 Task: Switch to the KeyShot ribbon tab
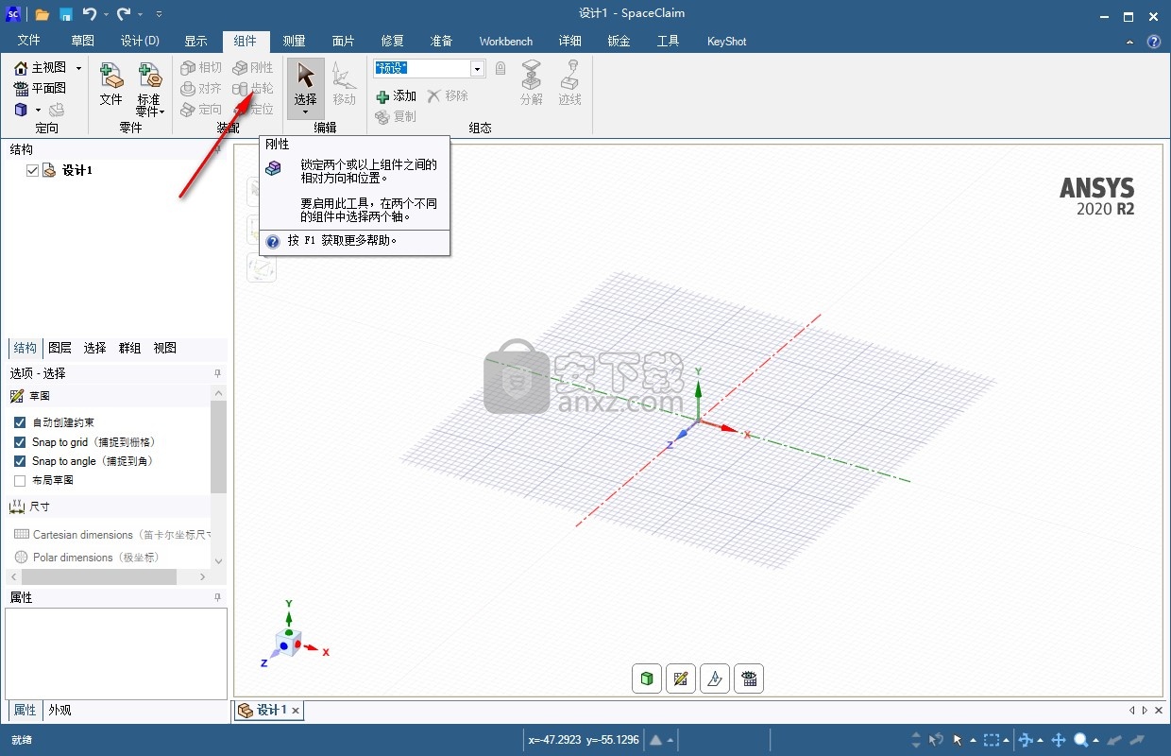pos(727,42)
